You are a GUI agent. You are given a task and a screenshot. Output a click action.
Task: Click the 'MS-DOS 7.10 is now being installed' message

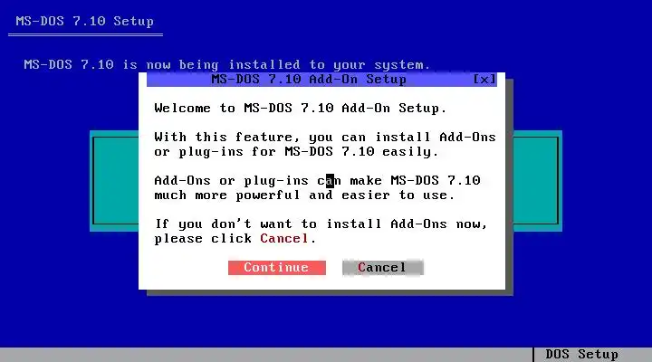click(227, 65)
